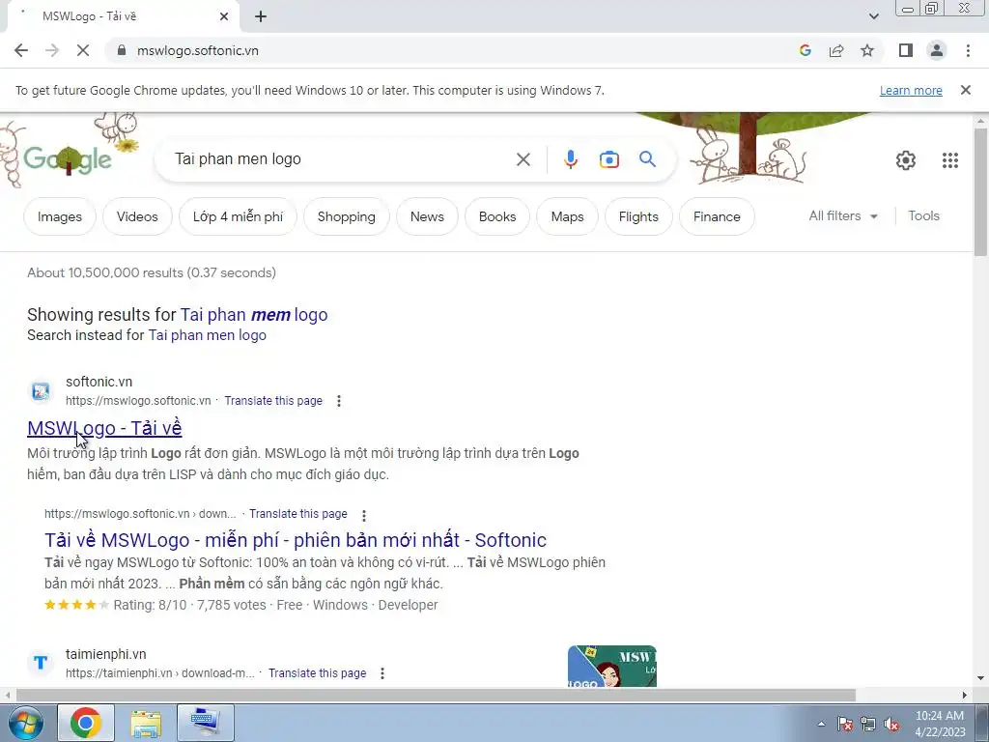
Task: Go back to the previous page
Action: tap(21, 50)
